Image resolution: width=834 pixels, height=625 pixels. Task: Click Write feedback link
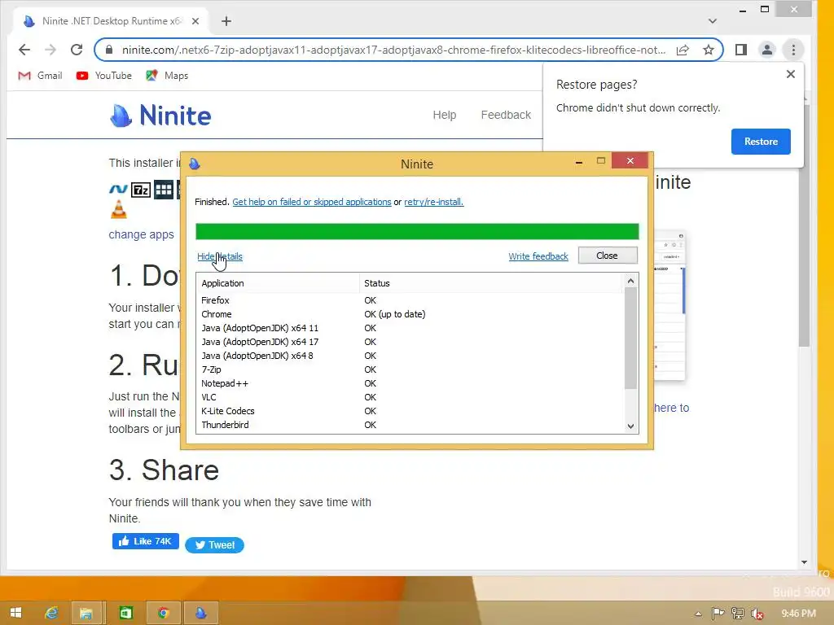pos(538,256)
